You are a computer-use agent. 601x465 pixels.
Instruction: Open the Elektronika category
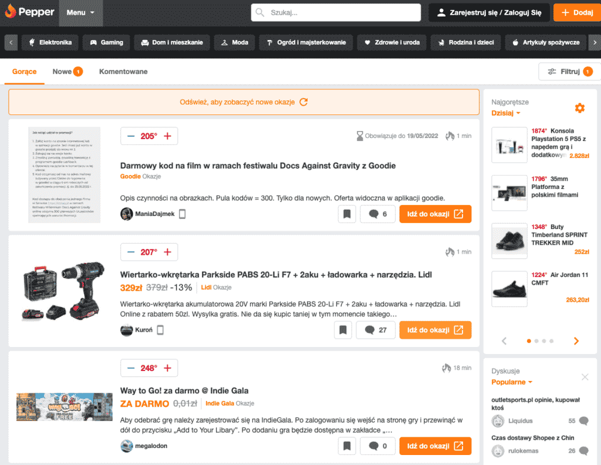pos(50,42)
